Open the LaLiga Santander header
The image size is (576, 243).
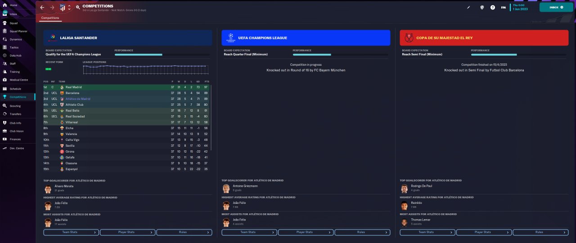point(128,38)
